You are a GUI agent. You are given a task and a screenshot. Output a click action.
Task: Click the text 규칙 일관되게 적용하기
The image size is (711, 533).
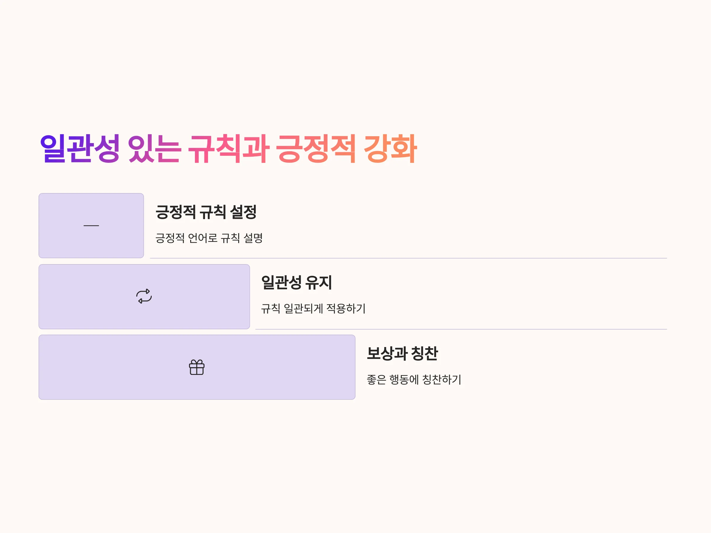(313, 309)
